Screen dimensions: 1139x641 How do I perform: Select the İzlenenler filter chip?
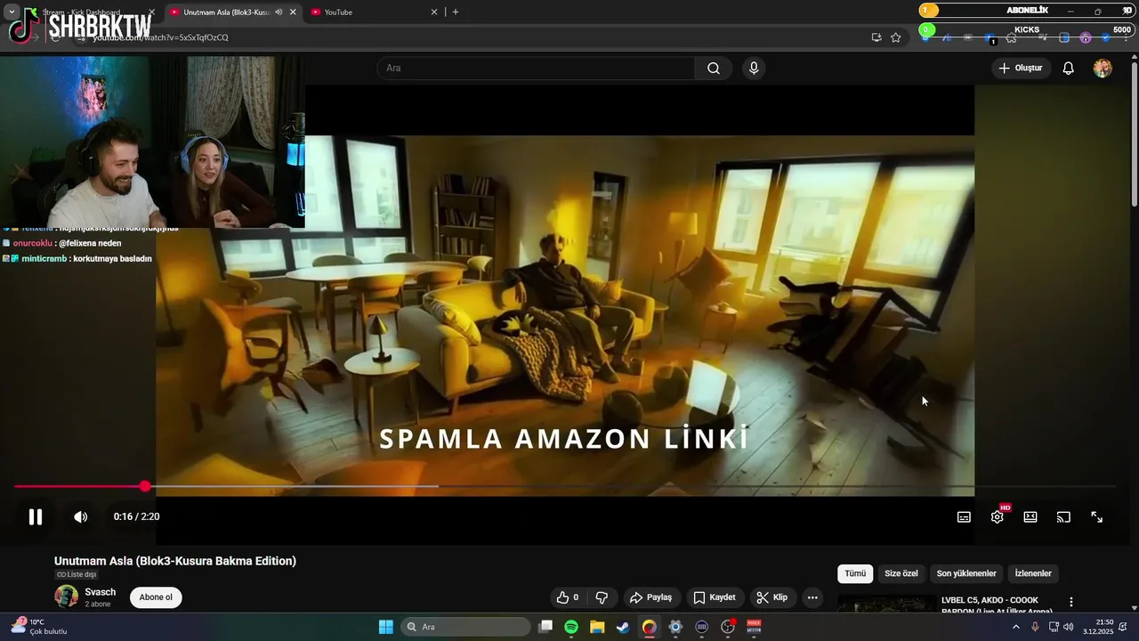click(1033, 573)
